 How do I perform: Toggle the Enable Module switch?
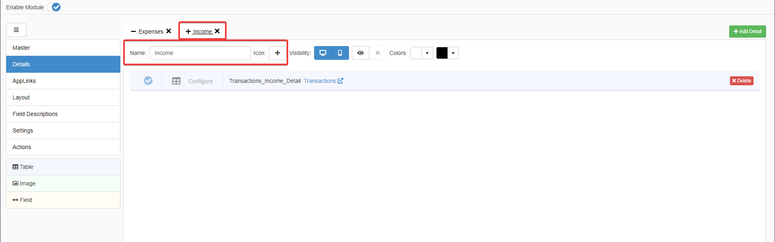click(54, 7)
